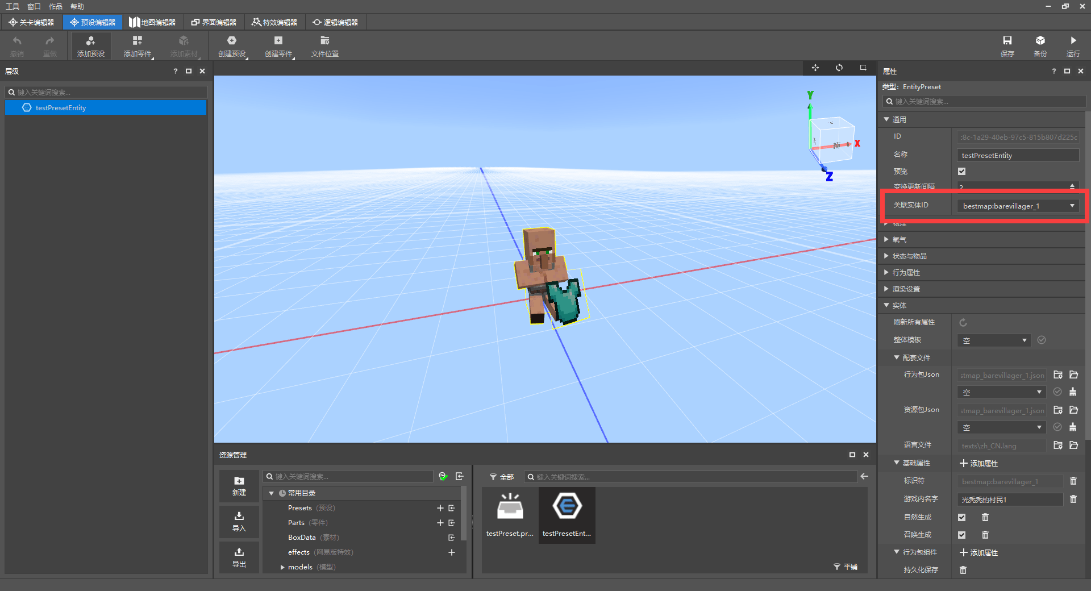Click the hierarchy panel search box
The height and width of the screenshot is (591, 1091).
pos(106,92)
